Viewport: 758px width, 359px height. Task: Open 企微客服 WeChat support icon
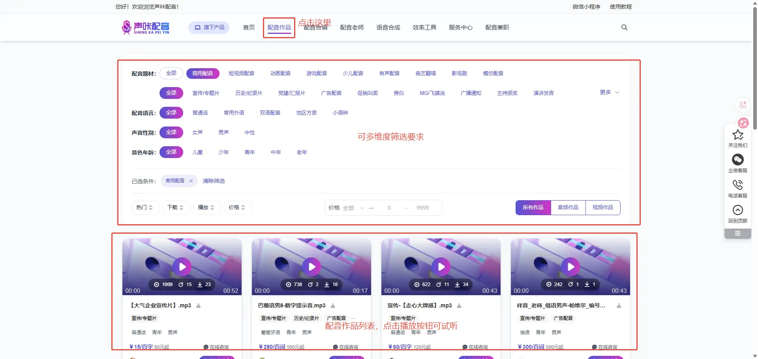737,160
